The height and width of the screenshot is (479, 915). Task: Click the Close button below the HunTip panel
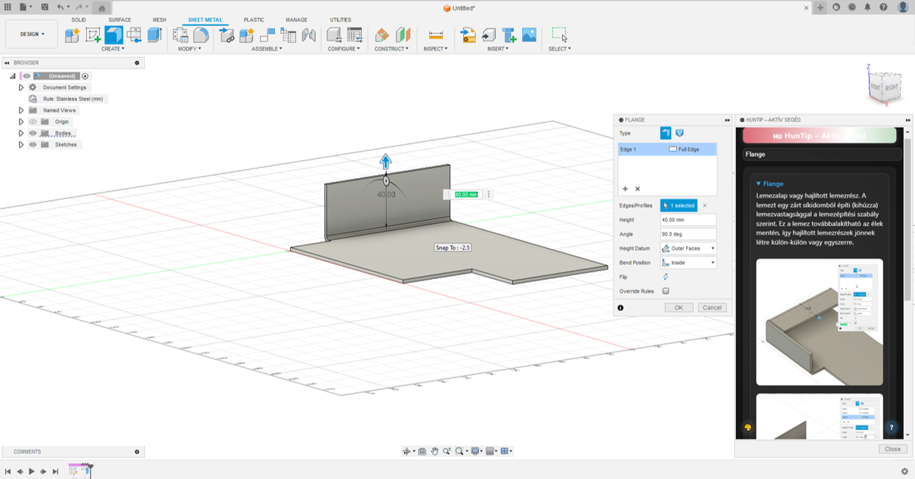[x=892, y=449]
